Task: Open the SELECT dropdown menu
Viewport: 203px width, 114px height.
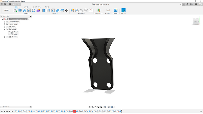Action: 123,13
